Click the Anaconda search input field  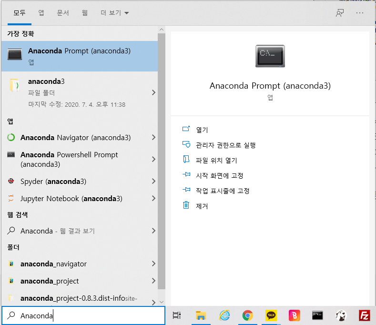pos(83,315)
